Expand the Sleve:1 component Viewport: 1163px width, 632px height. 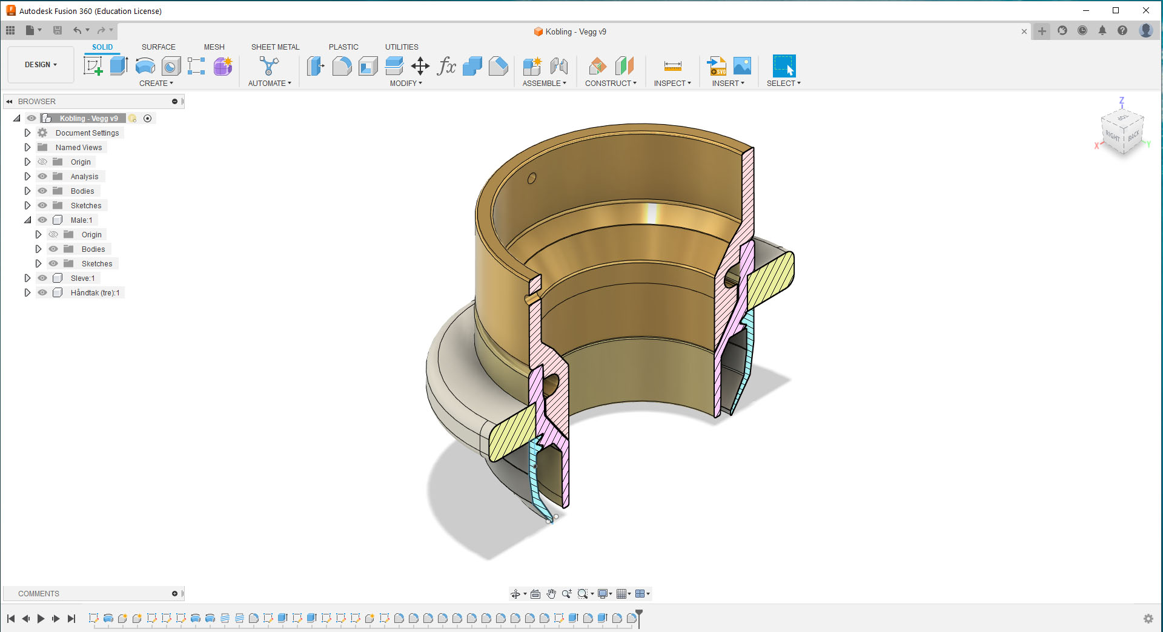coord(27,278)
